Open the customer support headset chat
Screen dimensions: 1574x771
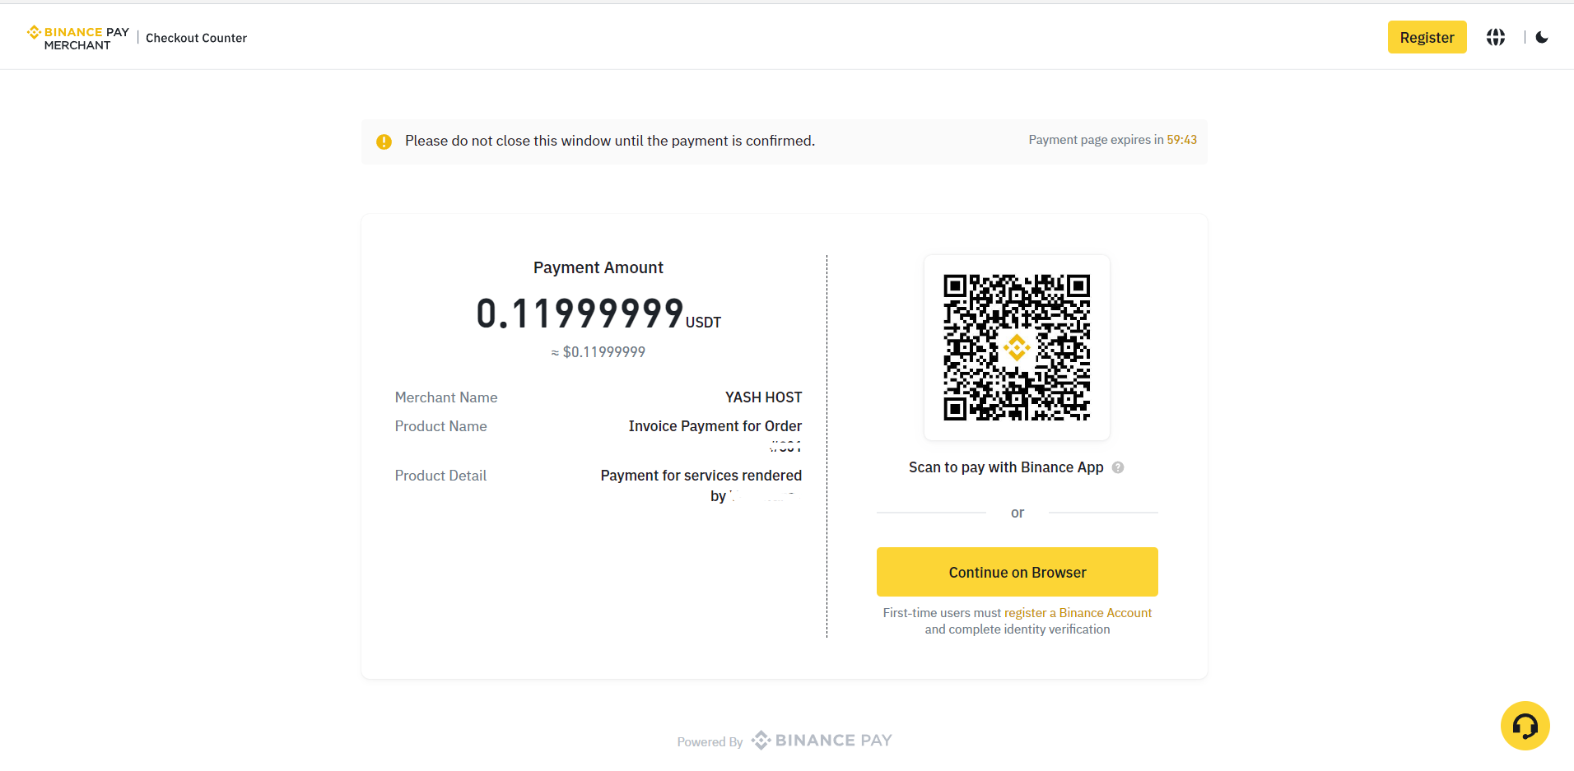point(1525,726)
